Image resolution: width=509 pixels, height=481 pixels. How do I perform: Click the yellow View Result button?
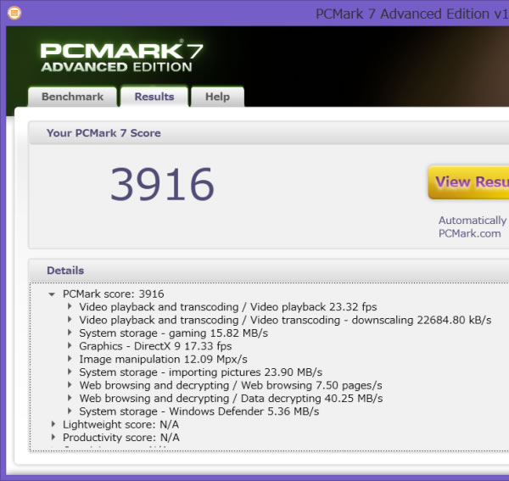pyautogui.click(x=468, y=182)
